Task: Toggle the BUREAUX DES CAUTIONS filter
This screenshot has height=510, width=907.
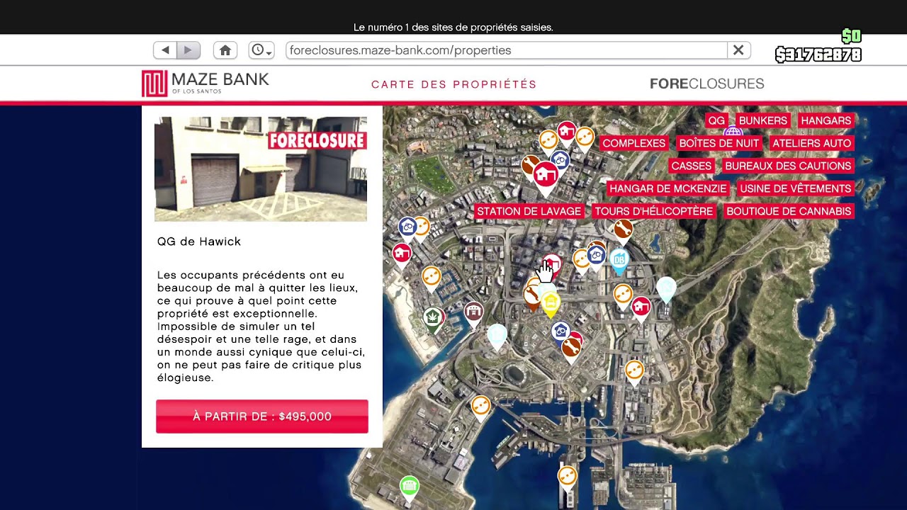Action: [788, 166]
